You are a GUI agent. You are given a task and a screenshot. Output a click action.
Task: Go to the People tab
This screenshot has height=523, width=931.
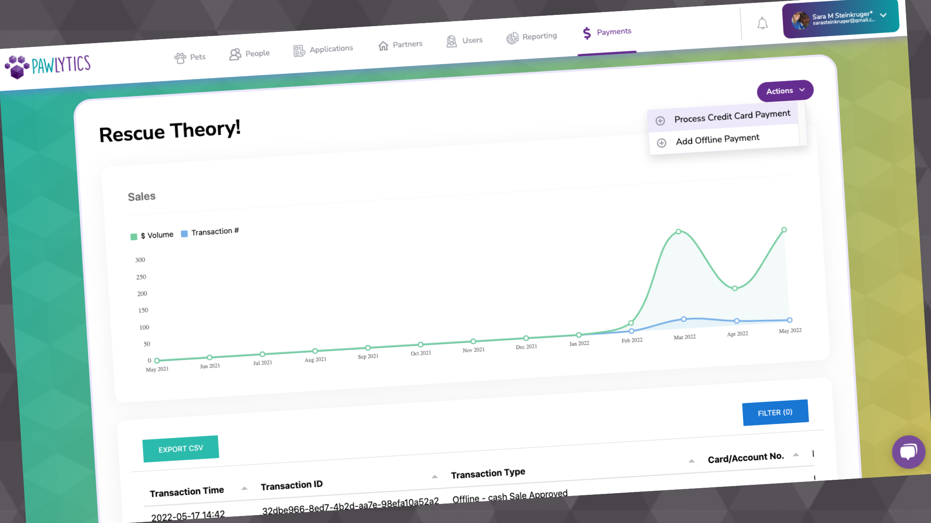point(249,54)
